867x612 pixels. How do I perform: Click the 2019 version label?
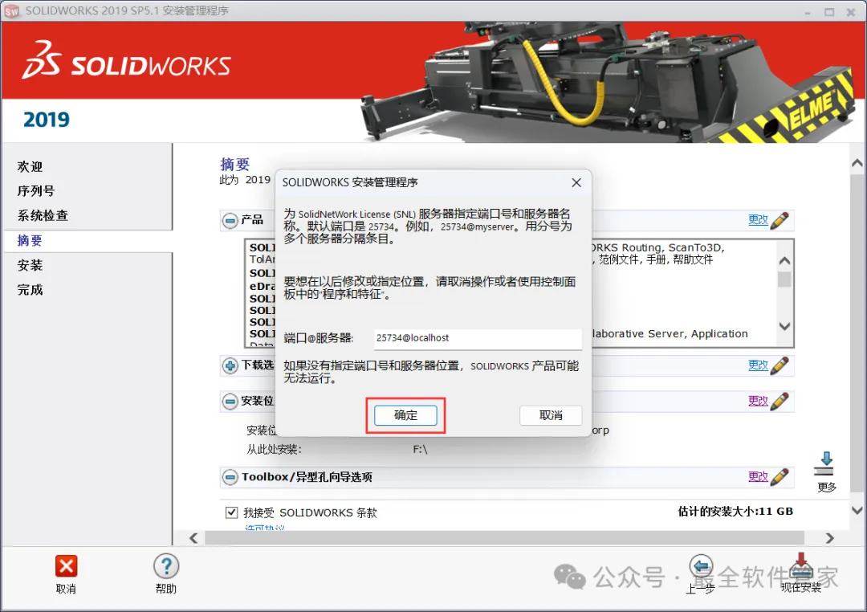pyautogui.click(x=47, y=120)
